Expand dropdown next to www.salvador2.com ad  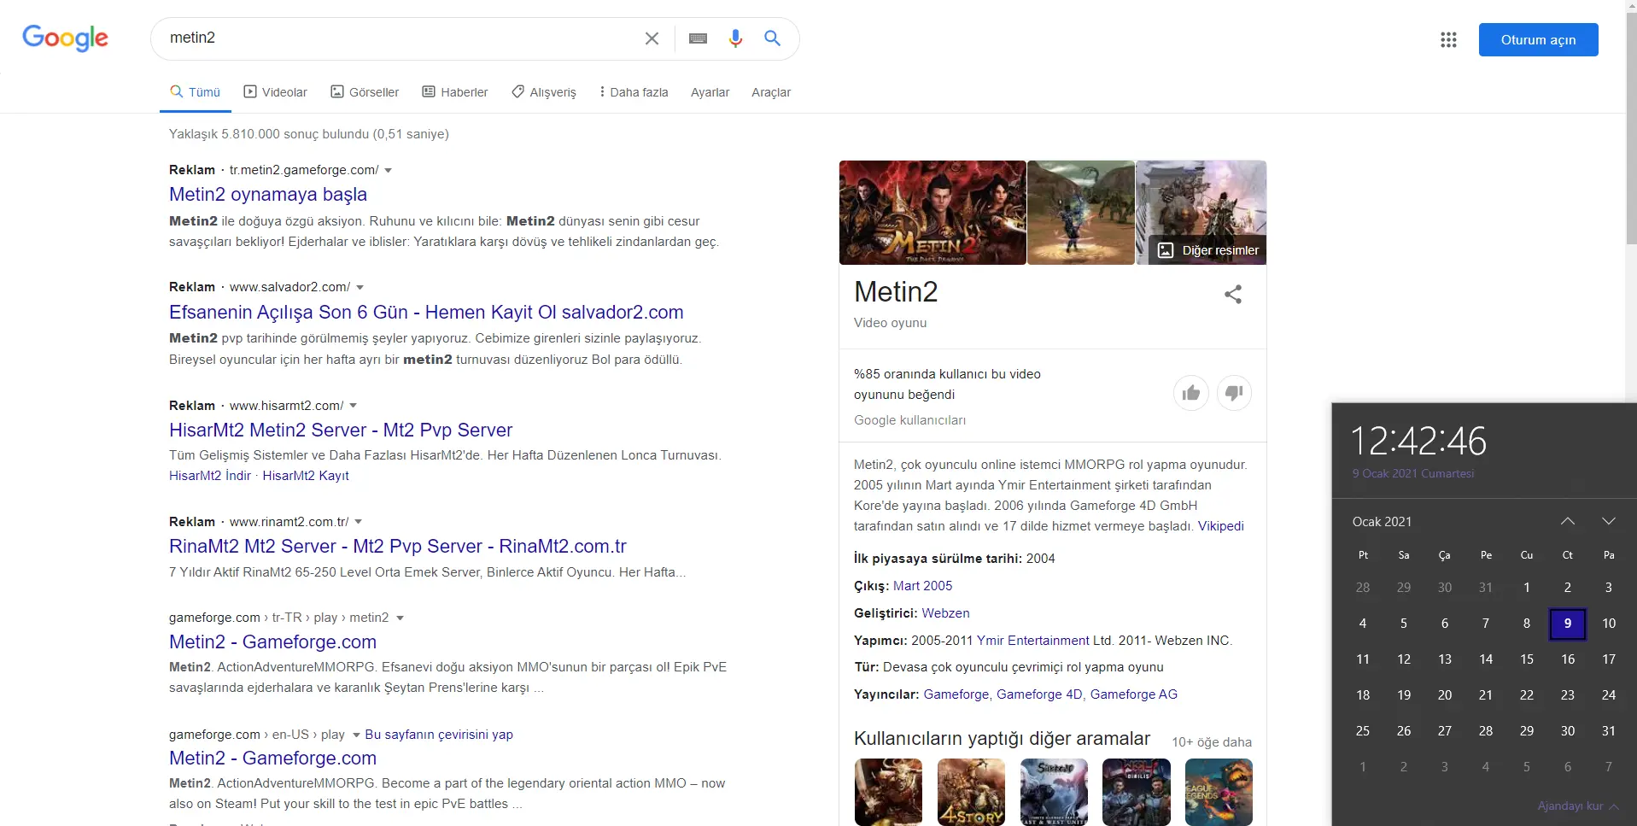click(360, 288)
